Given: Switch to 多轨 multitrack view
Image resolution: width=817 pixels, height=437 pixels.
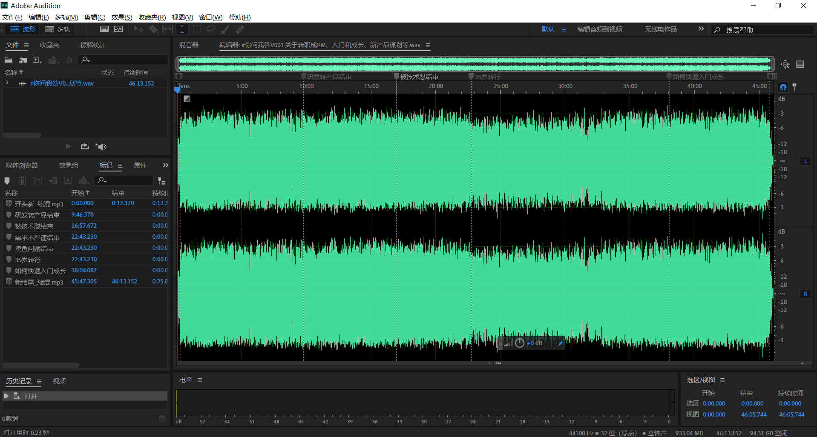Looking at the screenshot, I should click(x=58, y=29).
